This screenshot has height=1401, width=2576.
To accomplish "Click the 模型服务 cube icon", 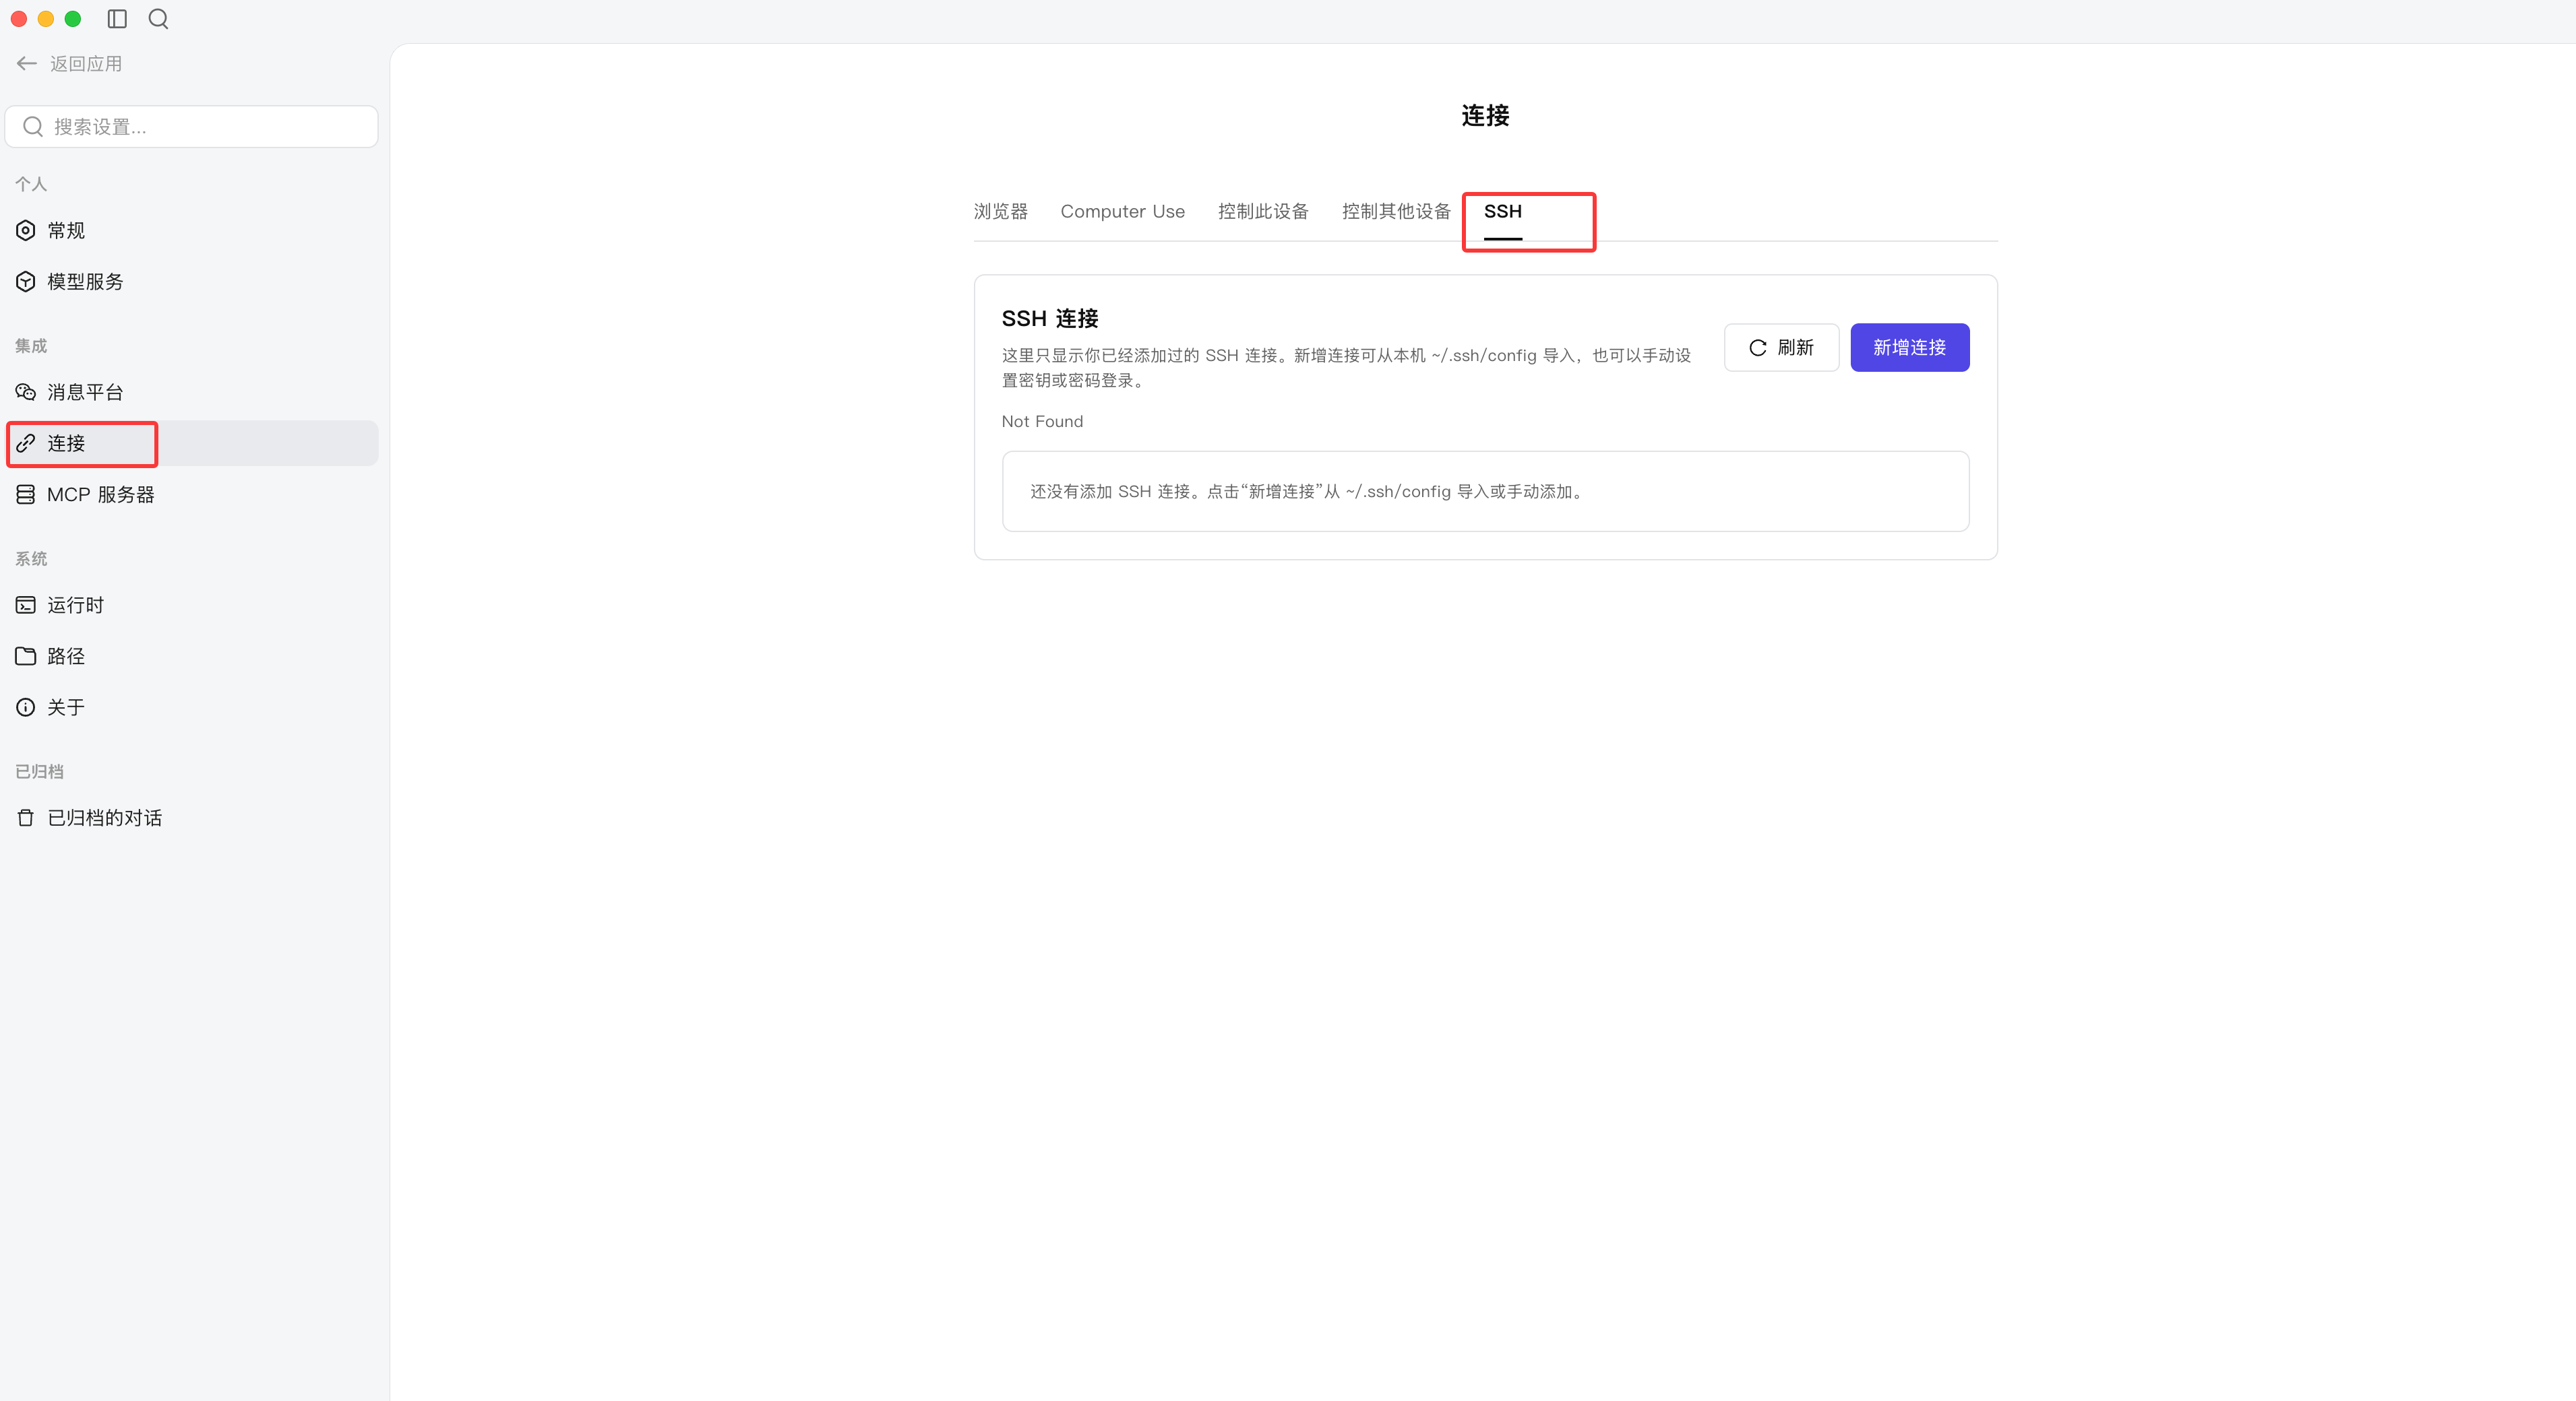I will 26,282.
